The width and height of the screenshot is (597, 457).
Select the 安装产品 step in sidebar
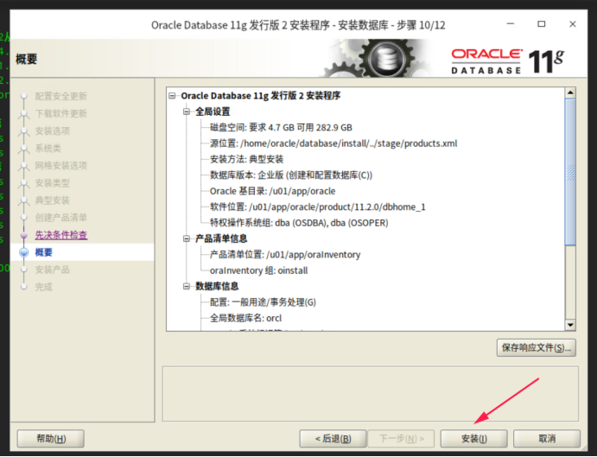53,270
